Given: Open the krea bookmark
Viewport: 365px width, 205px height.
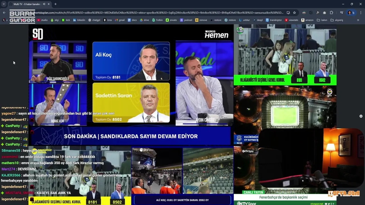Looking at the screenshot, I should pos(108,20).
